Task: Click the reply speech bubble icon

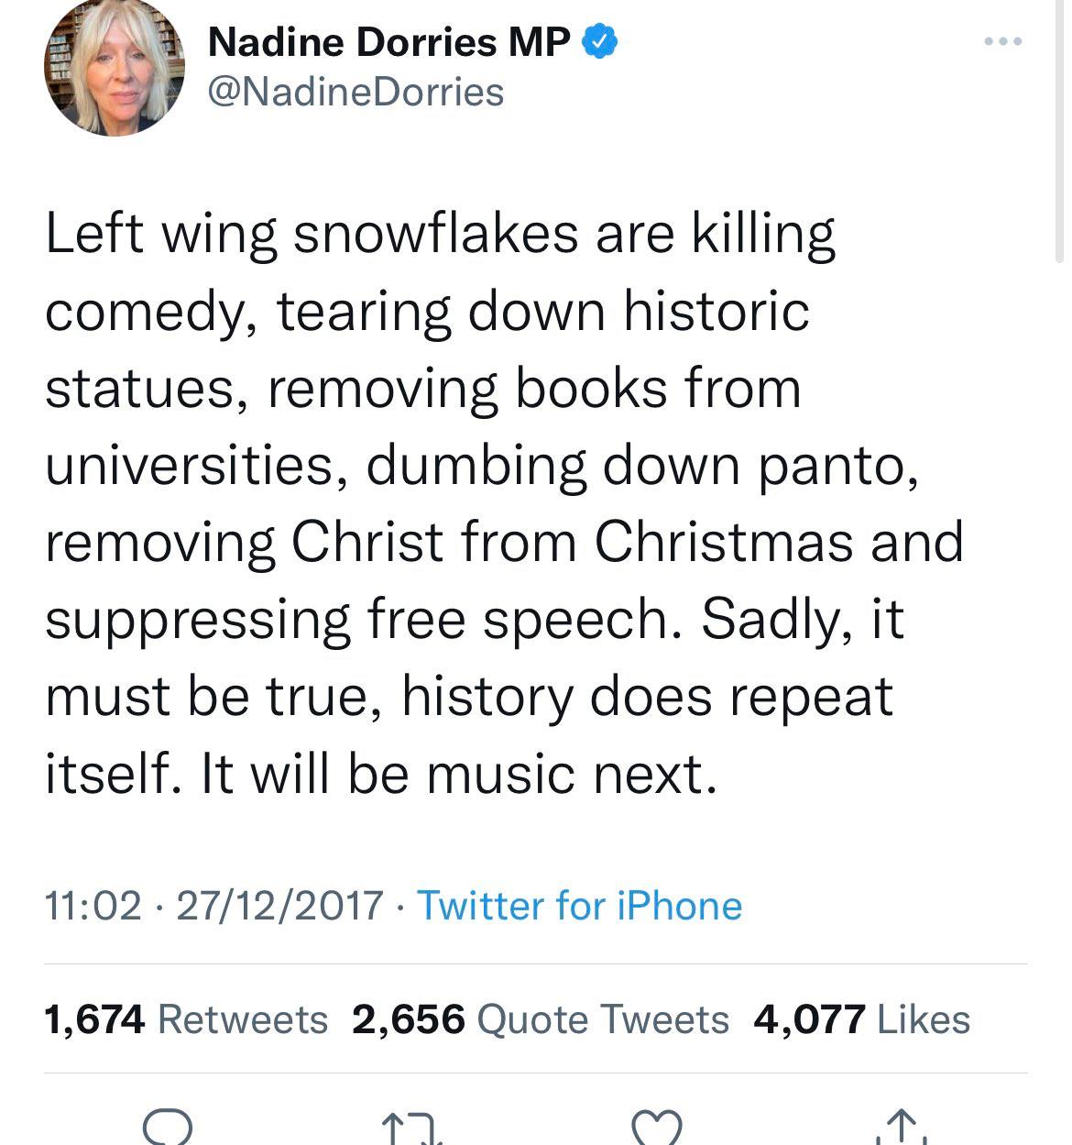Action: (x=168, y=1127)
